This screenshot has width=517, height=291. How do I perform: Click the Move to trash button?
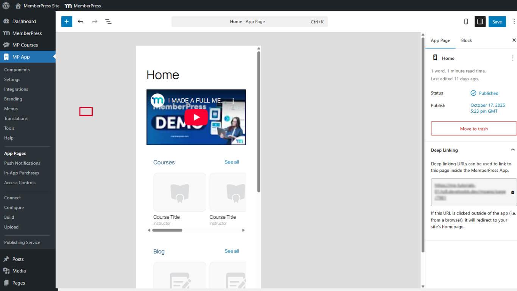pos(473,129)
